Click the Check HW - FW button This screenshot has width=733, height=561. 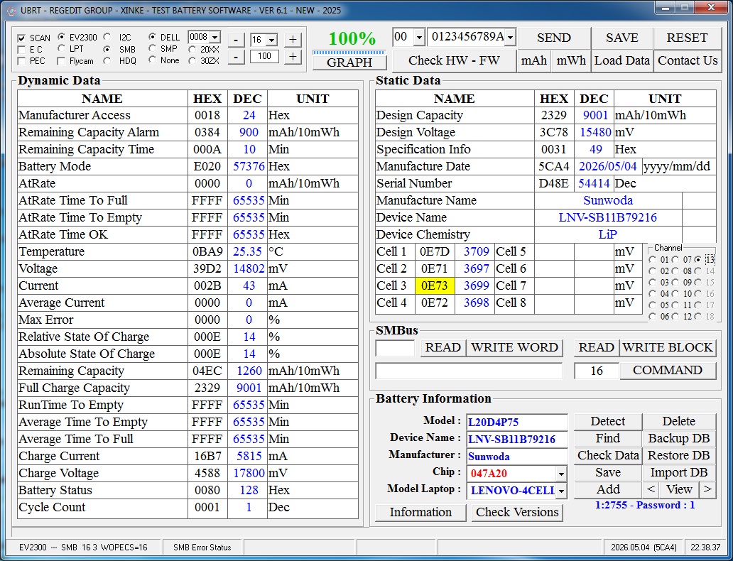(454, 61)
